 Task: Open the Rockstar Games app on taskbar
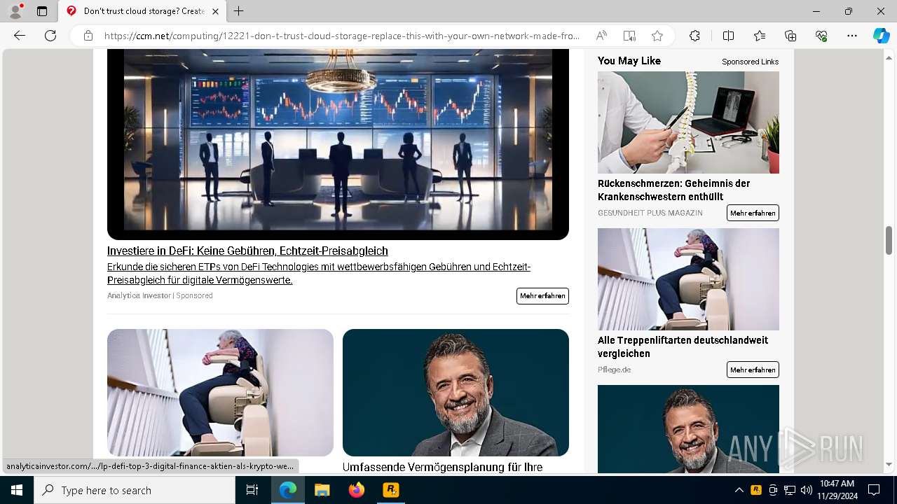pos(390,490)
